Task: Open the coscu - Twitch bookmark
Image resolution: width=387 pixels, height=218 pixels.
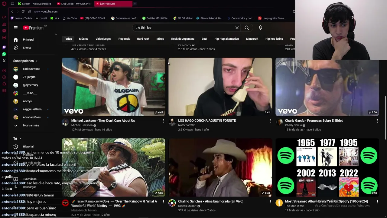Action: point(21,18)
